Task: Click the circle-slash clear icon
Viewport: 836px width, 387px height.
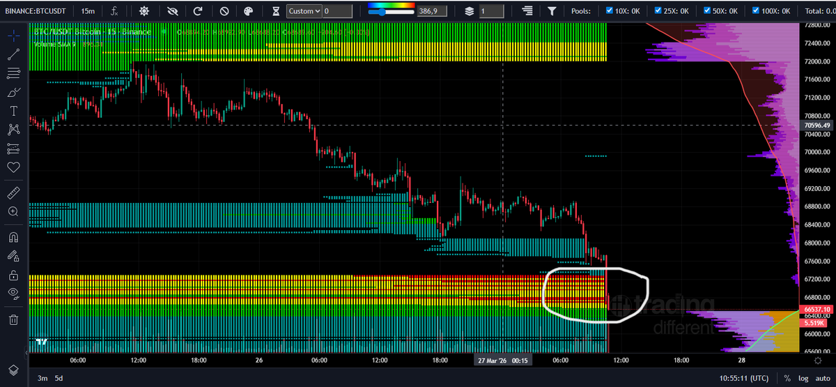Action: (x=224, y=11)
